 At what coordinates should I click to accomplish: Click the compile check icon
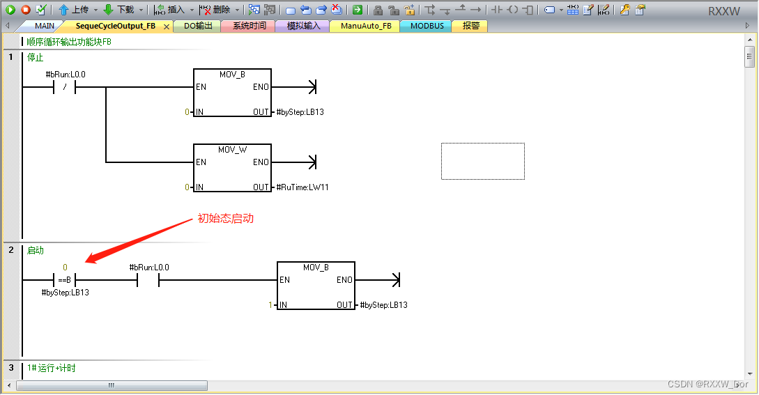coord(41,9)
